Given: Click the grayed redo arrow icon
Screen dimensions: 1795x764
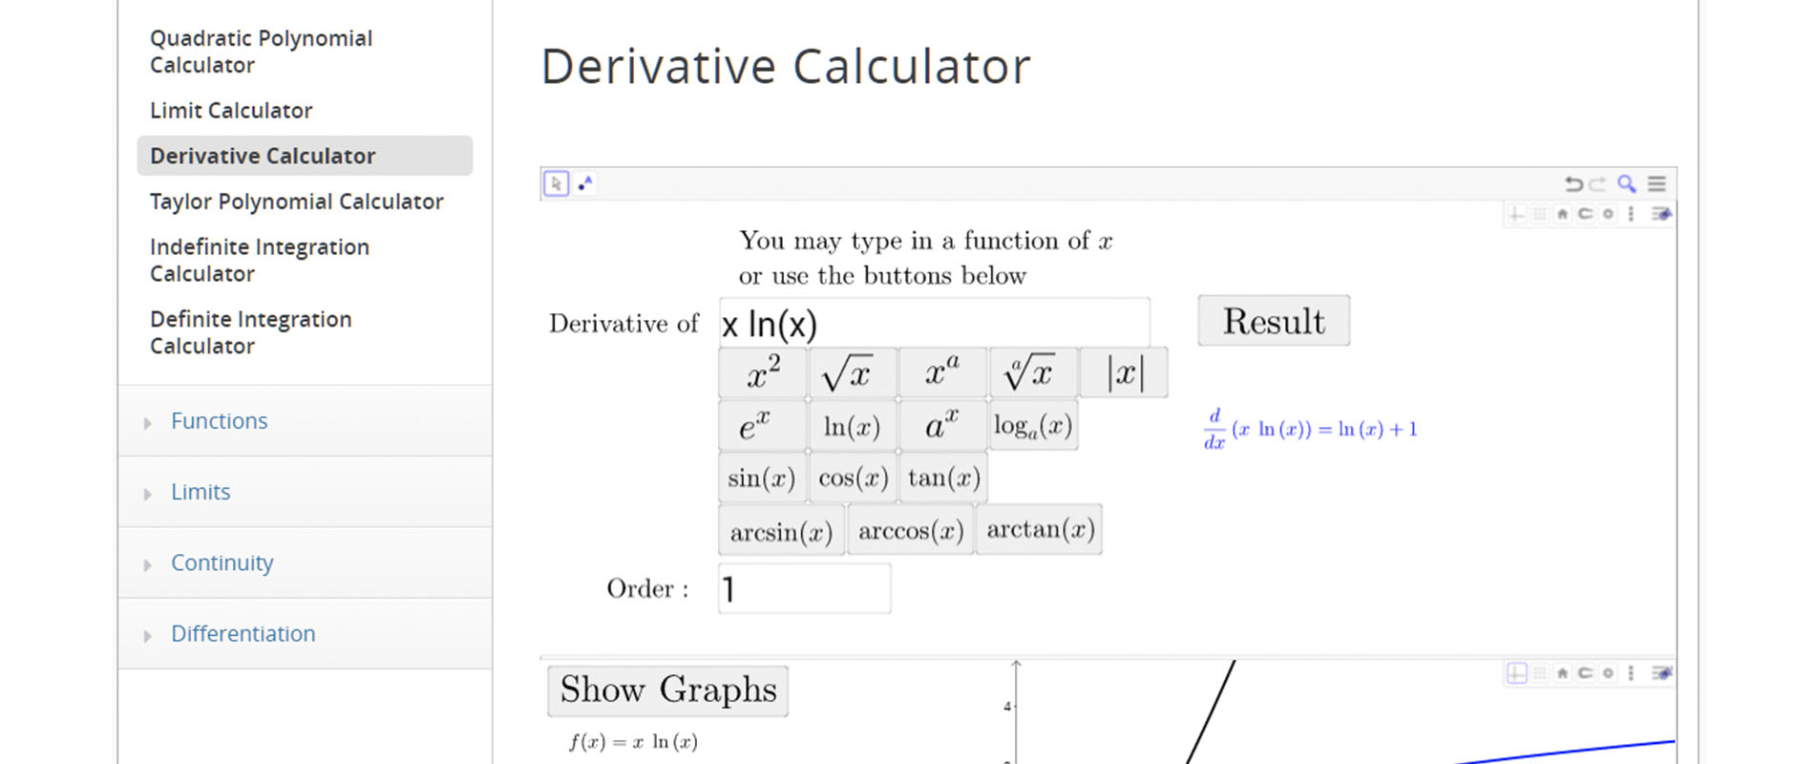Looking at the screenshot, I should click(1597, 183).
